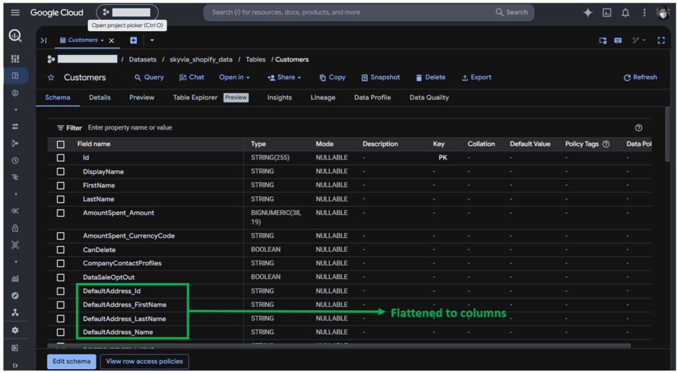
Task: Export the table data
Action: pyautogui.click(x=477, y=77)
